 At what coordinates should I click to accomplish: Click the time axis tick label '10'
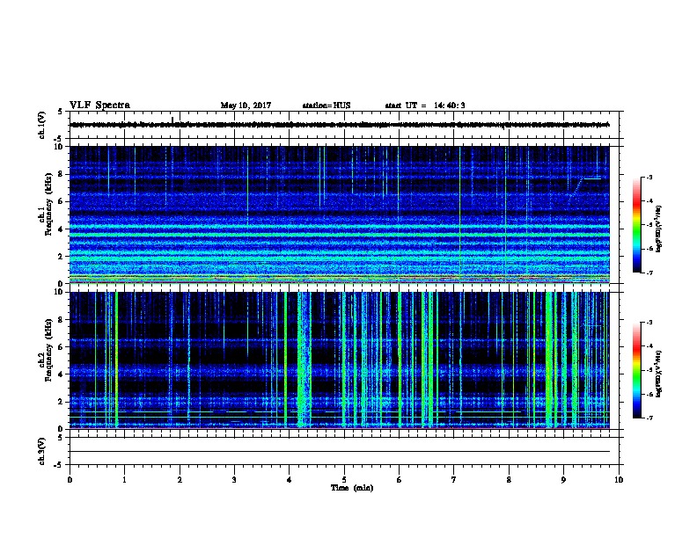[619, 479]
